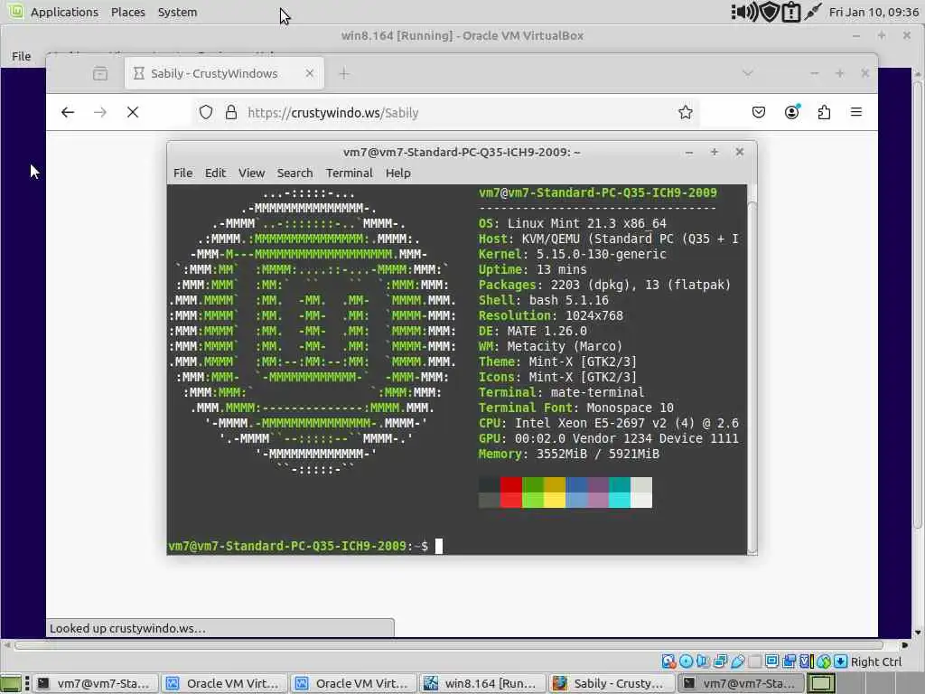Select the Sabily - CrustyWindows browser tab
This screenshot has width=925, height=694.
[224, 73]
